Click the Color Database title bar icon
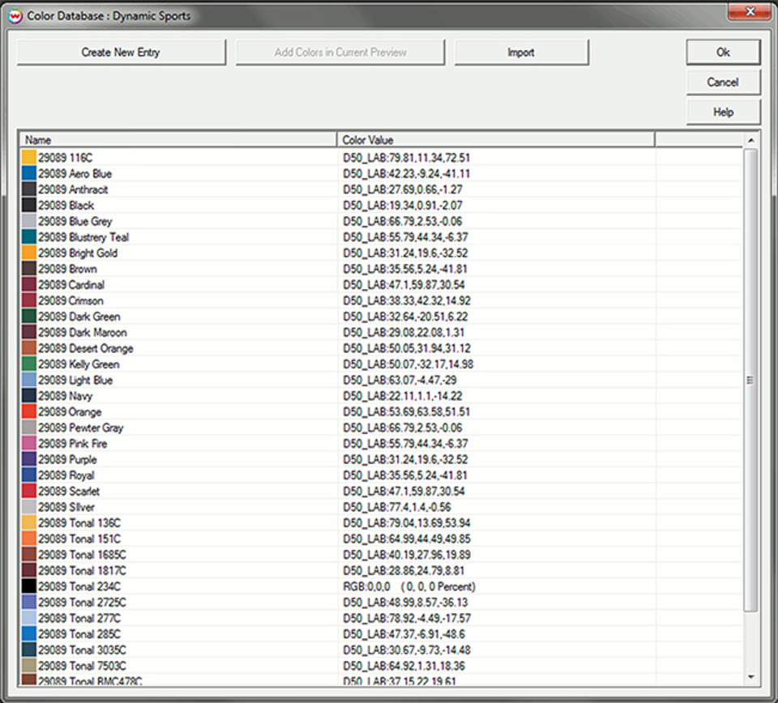 tap(15, 16)
